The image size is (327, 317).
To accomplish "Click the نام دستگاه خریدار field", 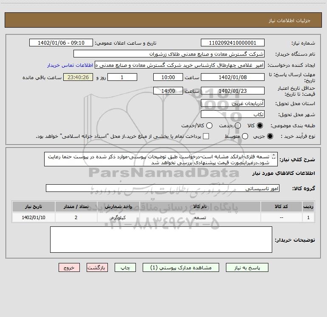I will pyautogui.click(x=169, y=54).
